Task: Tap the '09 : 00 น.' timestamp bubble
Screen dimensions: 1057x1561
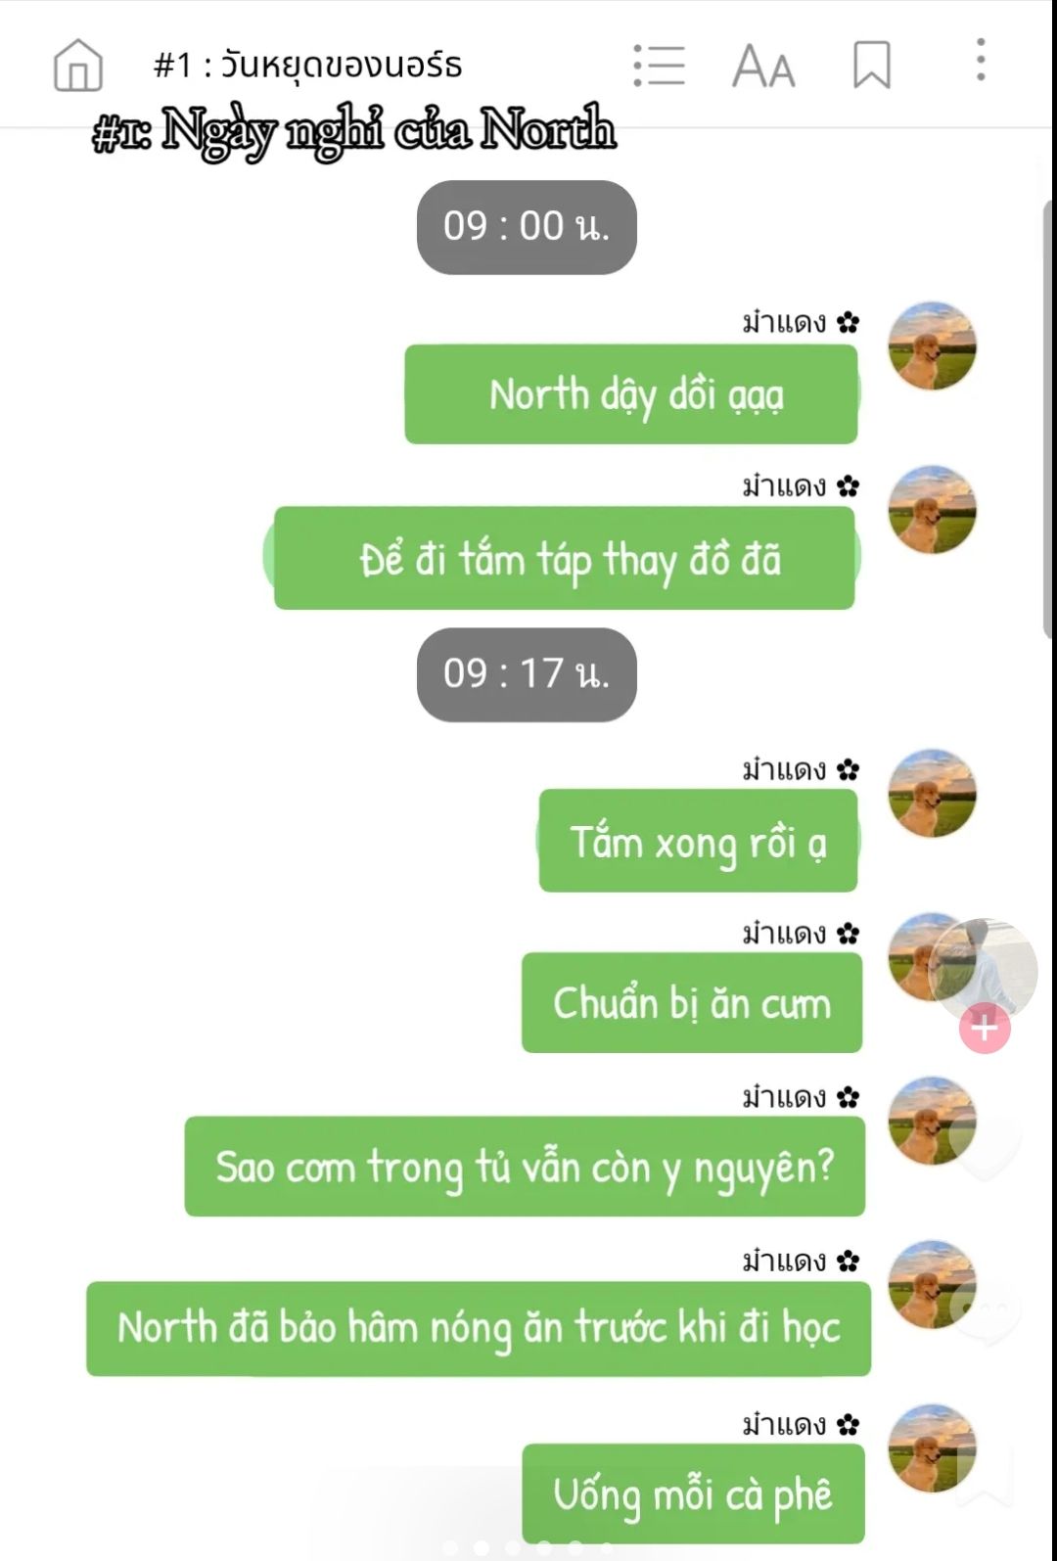Action: point(527,227)
